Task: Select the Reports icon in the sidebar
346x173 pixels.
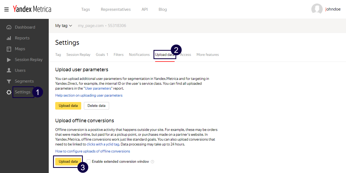Action: tap(9, 38)
